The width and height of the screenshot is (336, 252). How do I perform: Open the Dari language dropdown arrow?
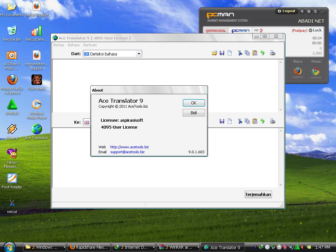click(139, 54)
